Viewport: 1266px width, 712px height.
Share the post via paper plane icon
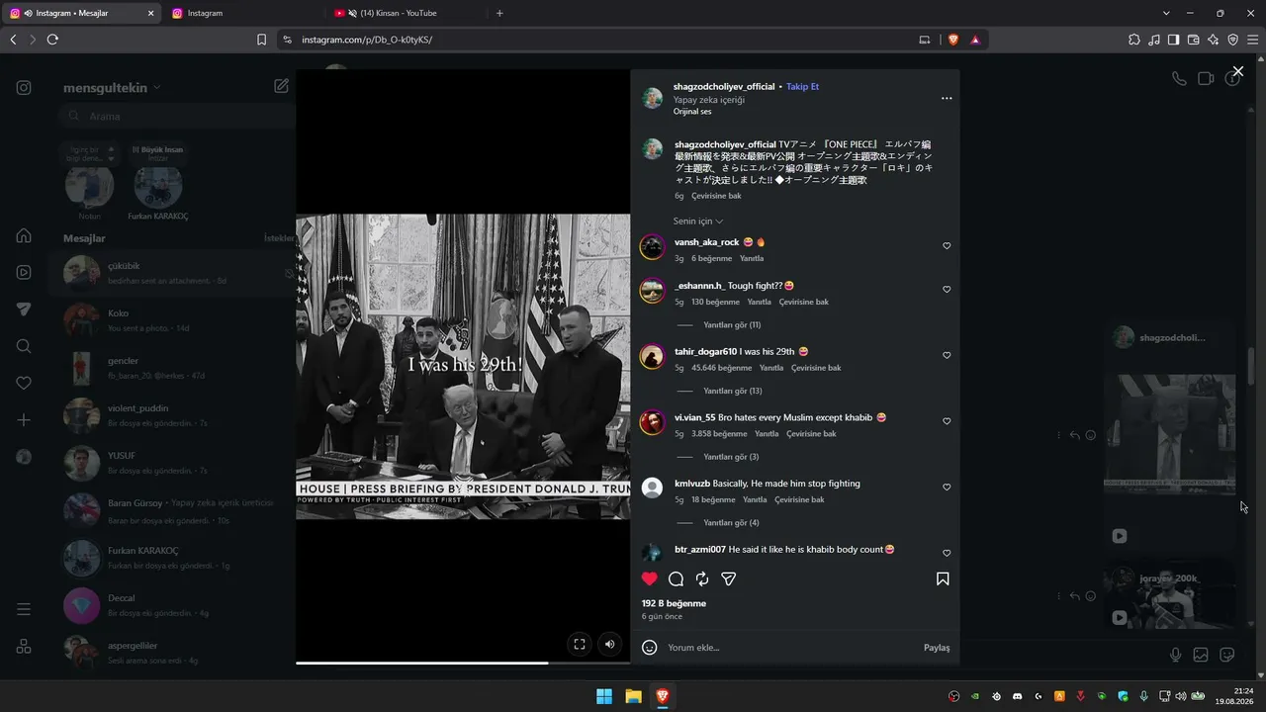pos(729,578)
